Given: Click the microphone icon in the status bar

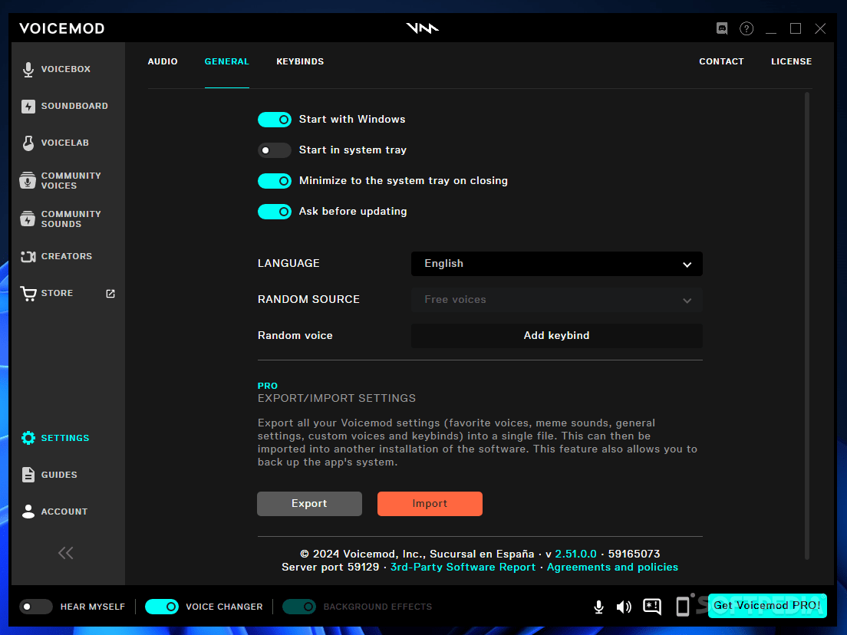Looking at the screenshot, I should [598, 606].
